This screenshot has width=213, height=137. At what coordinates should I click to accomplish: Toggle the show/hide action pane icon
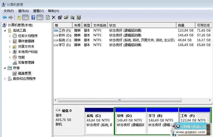point(40,17)
